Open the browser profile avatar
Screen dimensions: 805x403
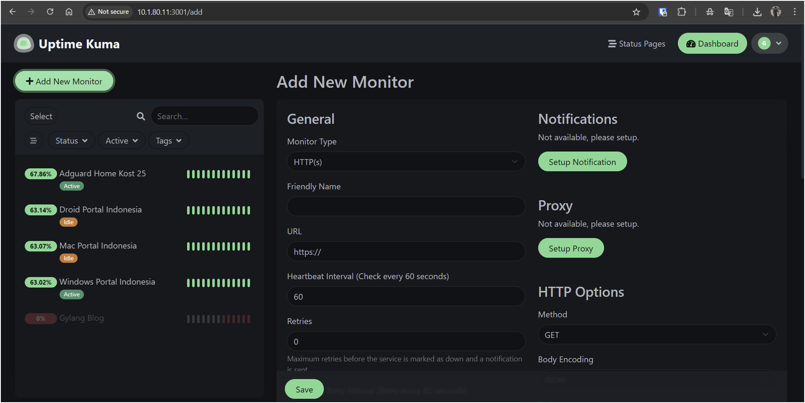point(776,12)
